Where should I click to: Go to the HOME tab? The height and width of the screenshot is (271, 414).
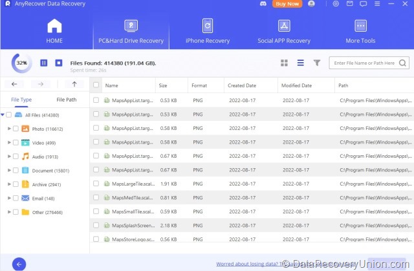click(54, 31)
